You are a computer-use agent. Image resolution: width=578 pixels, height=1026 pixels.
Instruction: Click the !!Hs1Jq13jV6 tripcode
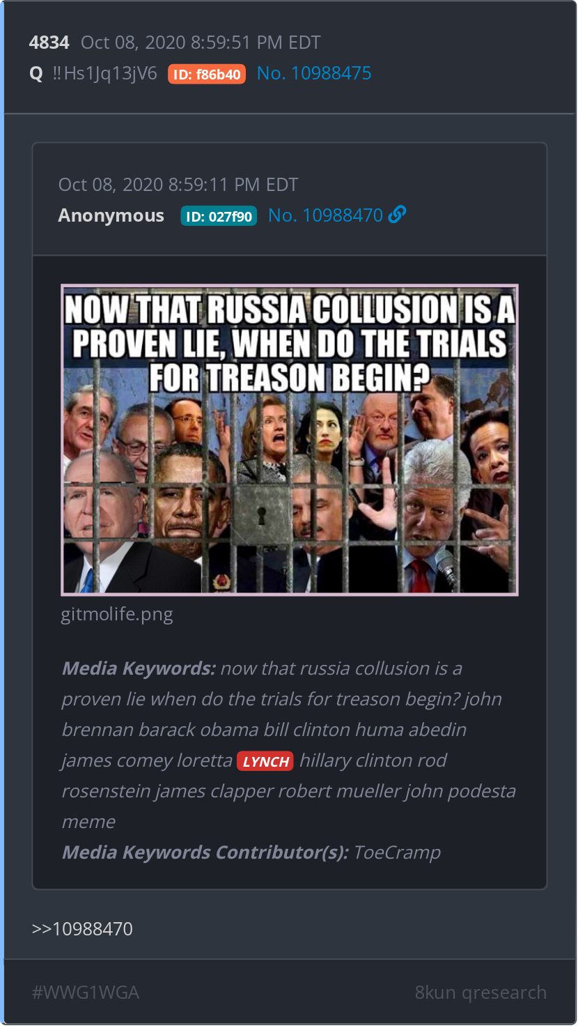[x=104, y=74]
